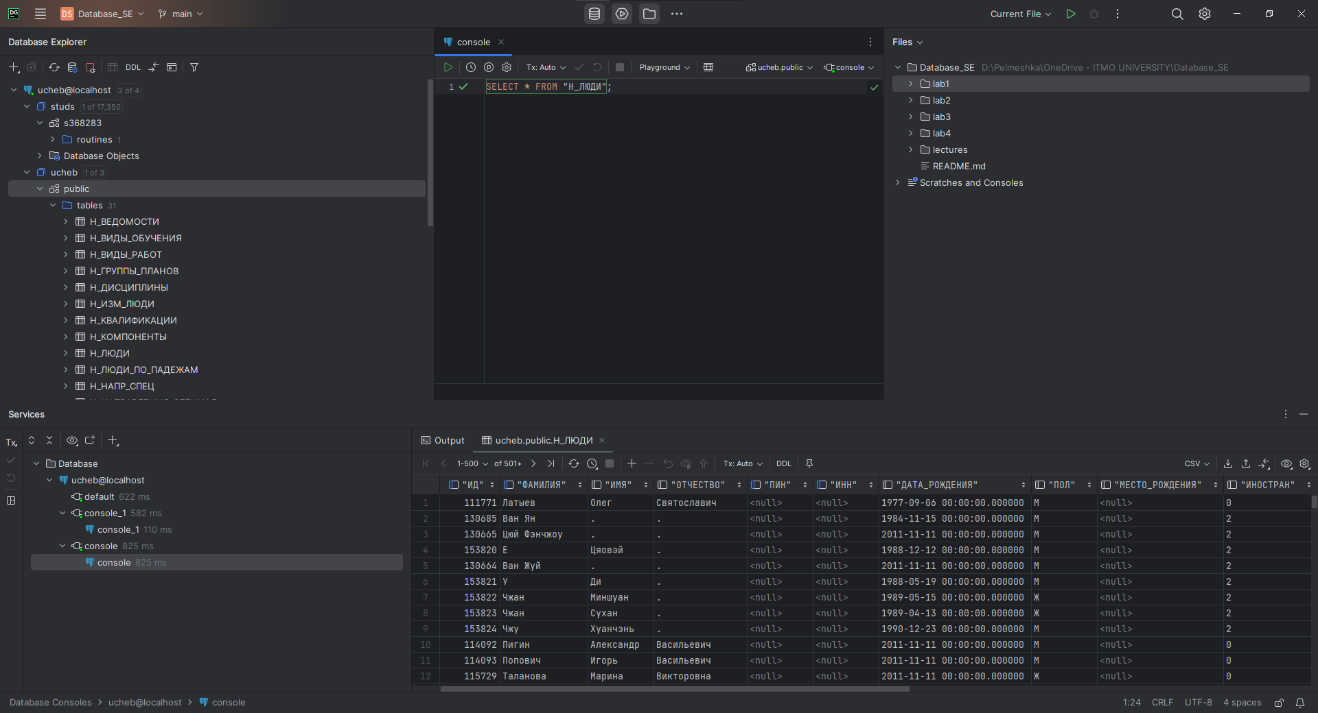Expand Scratches and Consoles node
This screenshot has width=1318, height=713.
[x=898, y=182]
